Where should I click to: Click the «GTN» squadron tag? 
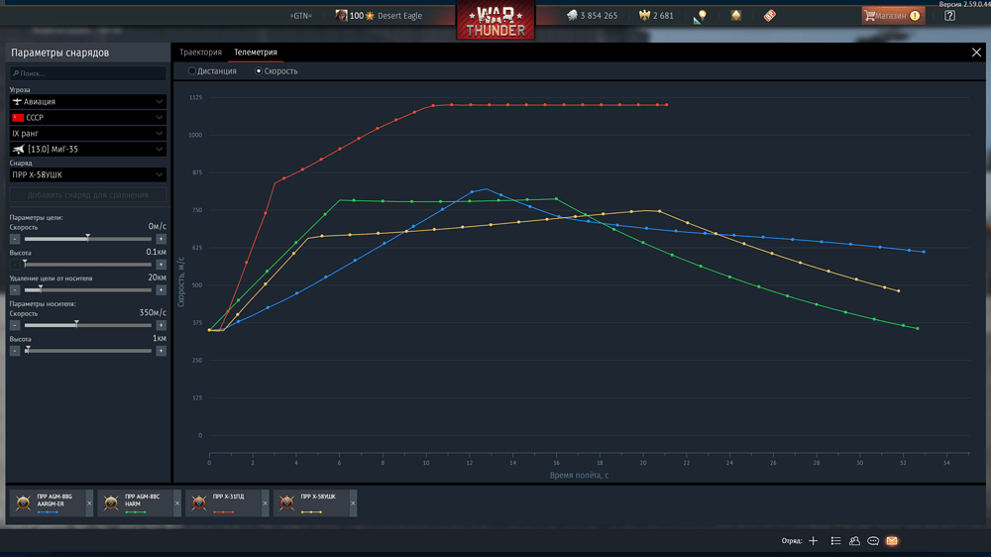pyautogui.click(x=301, y=16)
